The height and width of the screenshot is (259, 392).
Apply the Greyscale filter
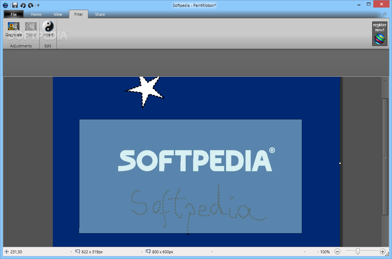coord(14,29)
